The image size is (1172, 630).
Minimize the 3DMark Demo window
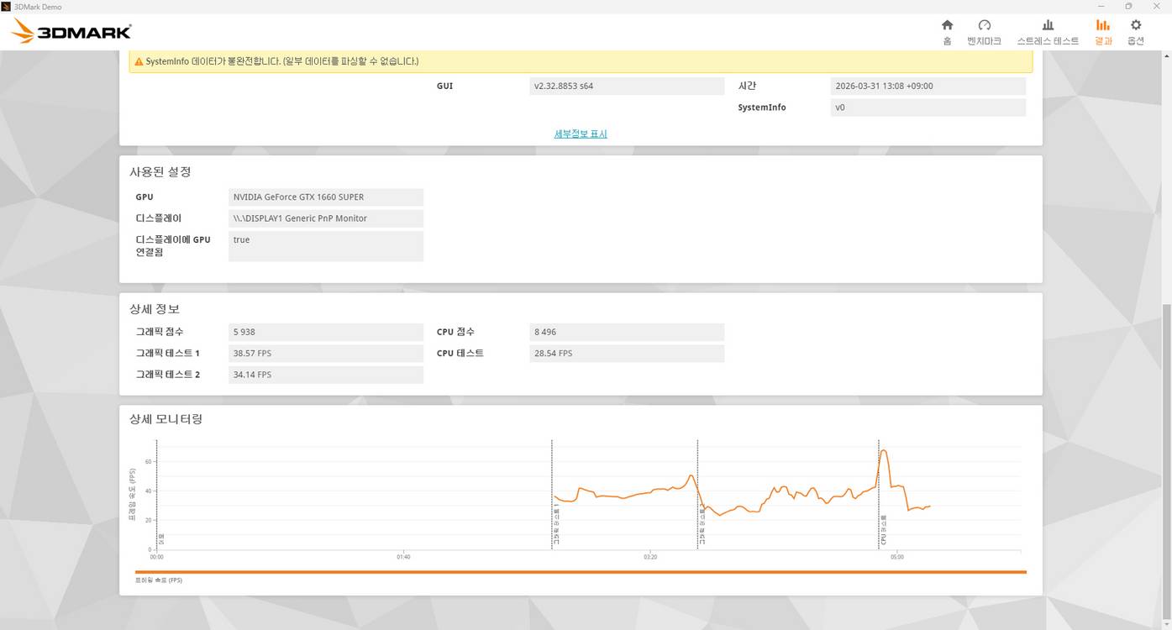pos(1101,6)
